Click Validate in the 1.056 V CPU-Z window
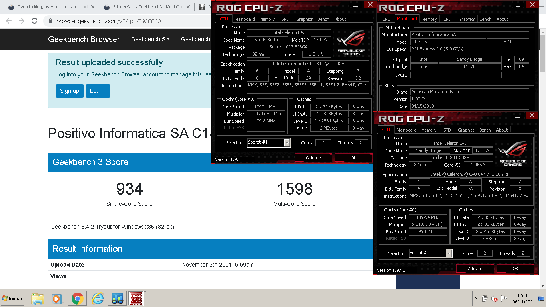546x307 pixels. pyautogui.click(x=475, y=269)
